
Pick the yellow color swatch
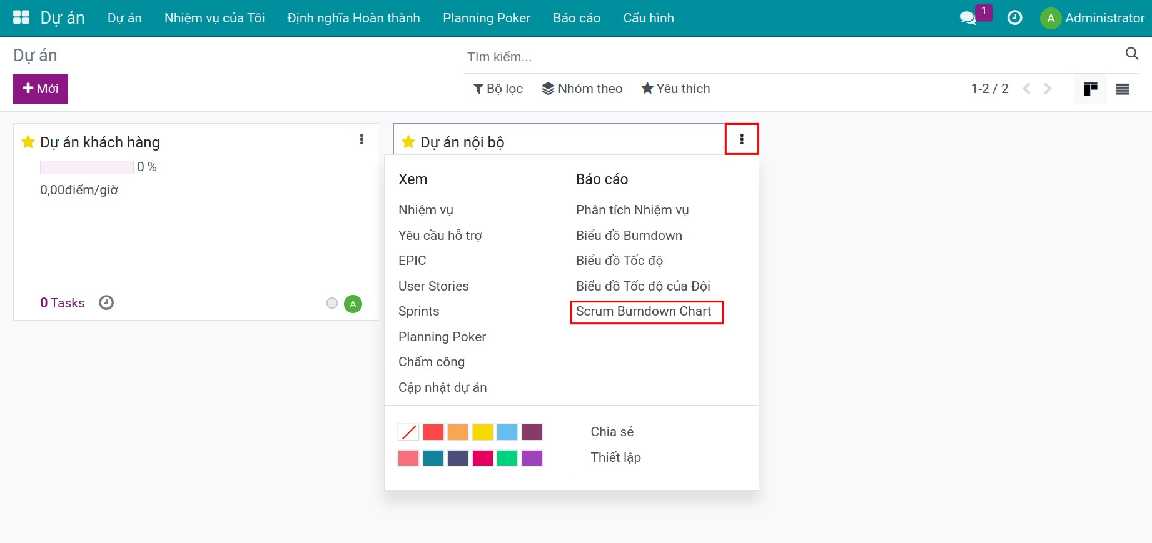483,432
